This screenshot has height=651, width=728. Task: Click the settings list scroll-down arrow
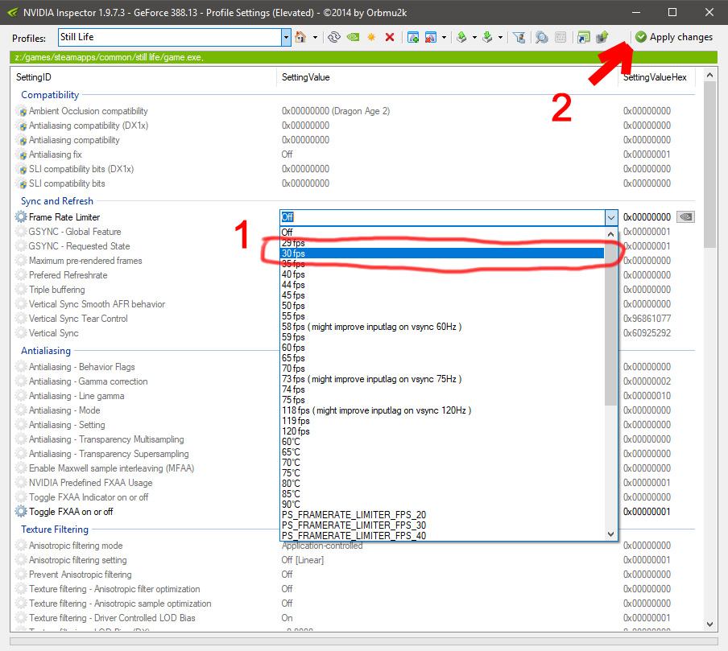point(709,624)
